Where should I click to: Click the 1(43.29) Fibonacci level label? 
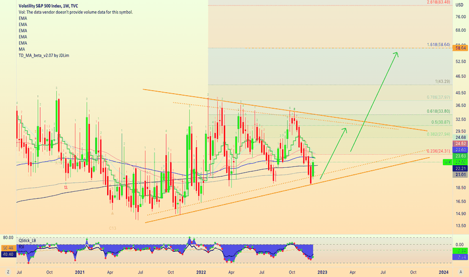click(x=442, y=82)
